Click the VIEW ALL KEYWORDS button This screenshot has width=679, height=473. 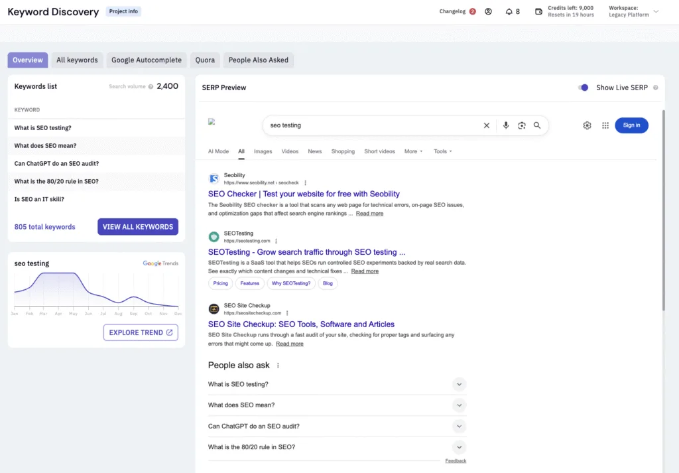(x=138, y=226)
